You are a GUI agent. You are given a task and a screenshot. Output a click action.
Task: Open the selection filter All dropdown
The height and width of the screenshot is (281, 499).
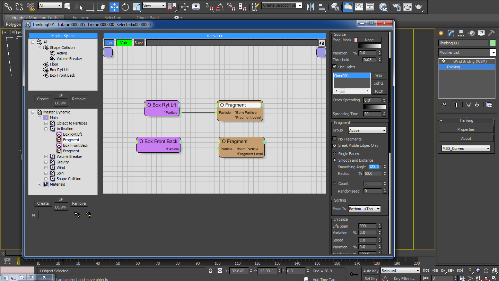pyautogui.click(x=50, y=6)
